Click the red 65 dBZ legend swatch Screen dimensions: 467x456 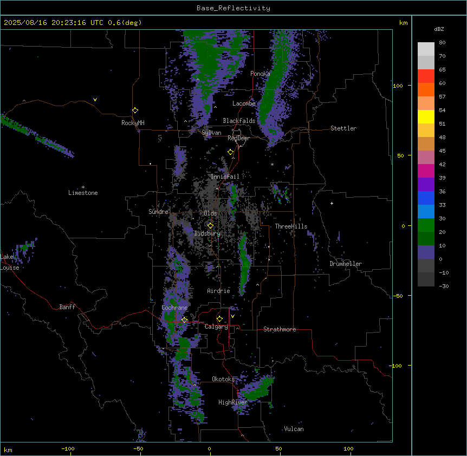(x=426, y=76)
